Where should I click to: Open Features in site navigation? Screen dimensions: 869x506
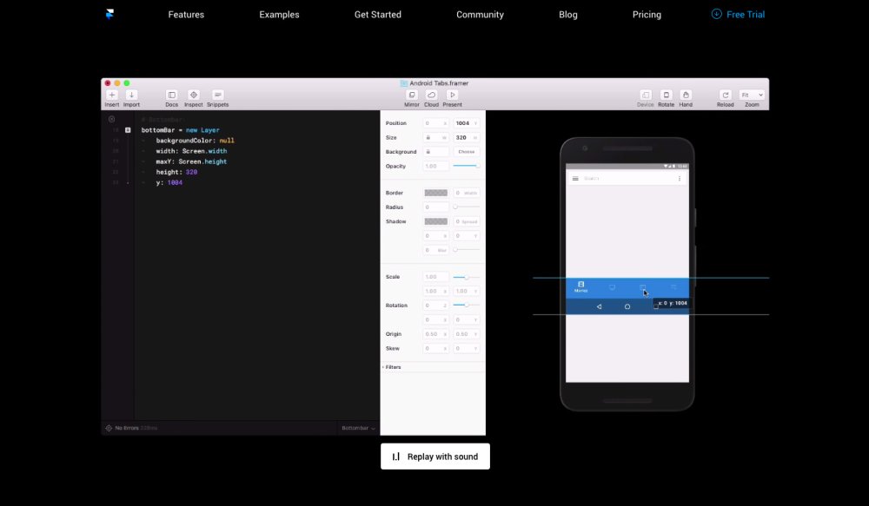tap(186, 15)
